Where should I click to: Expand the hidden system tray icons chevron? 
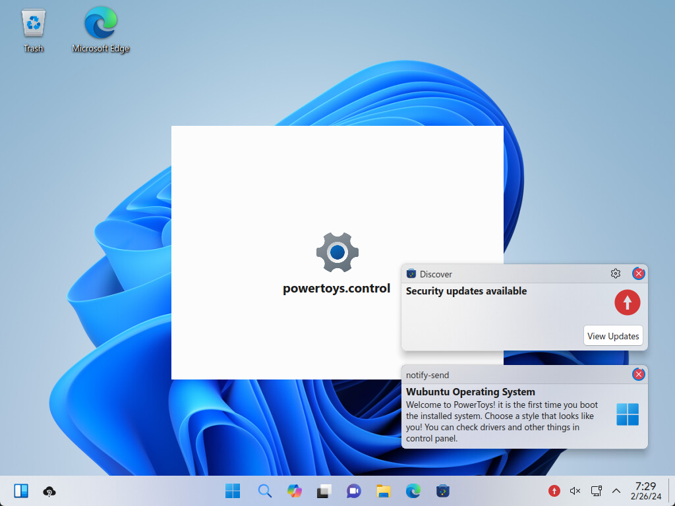(616, 491)
